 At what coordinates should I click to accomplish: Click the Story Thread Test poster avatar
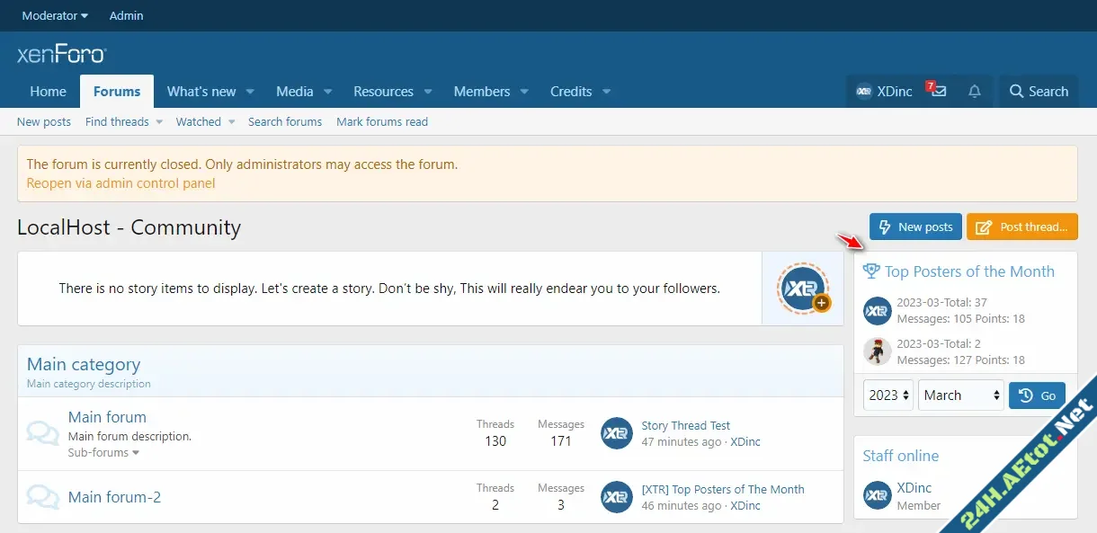point(617,433)
